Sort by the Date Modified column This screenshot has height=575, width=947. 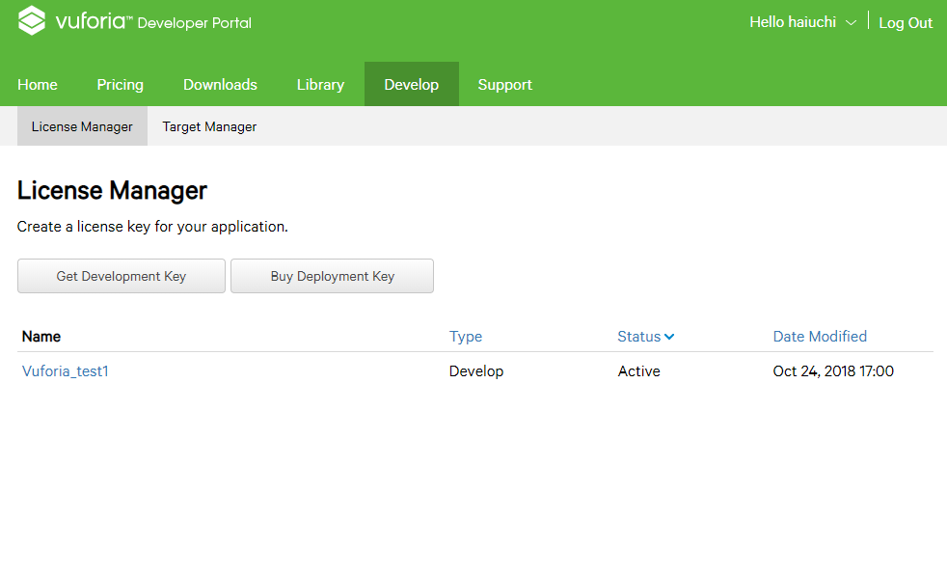coord(820,337)
